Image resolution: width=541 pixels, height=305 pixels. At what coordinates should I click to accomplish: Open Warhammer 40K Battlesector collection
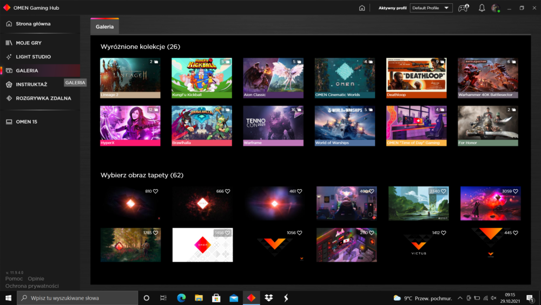[488, 78]
